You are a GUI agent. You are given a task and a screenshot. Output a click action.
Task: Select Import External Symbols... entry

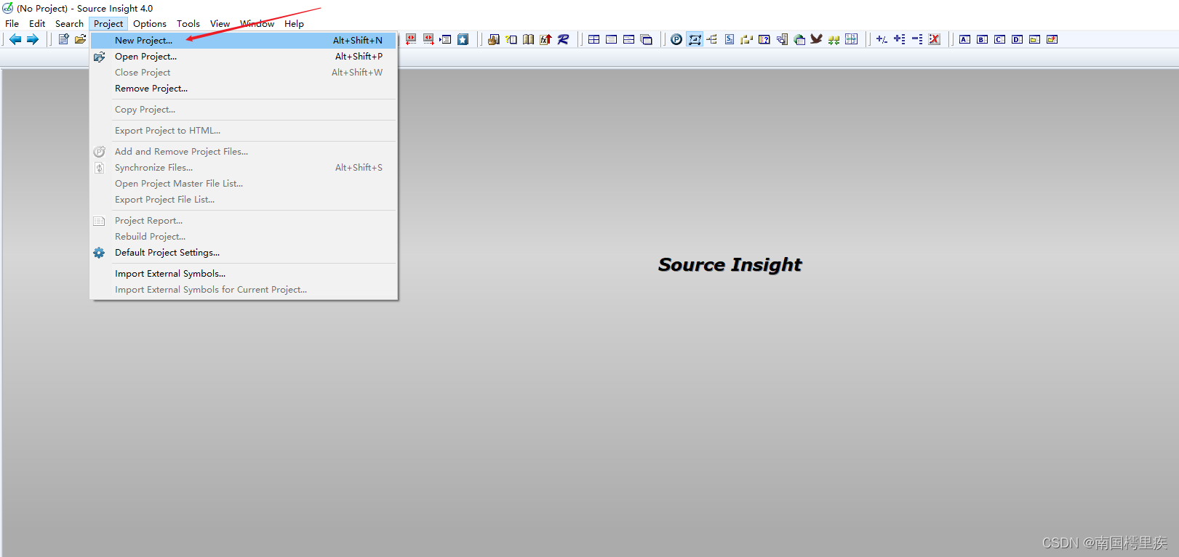click(x=244, y=274)
